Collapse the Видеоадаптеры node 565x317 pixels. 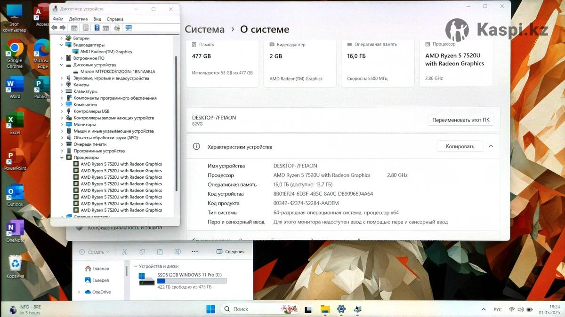click(62, 45)
